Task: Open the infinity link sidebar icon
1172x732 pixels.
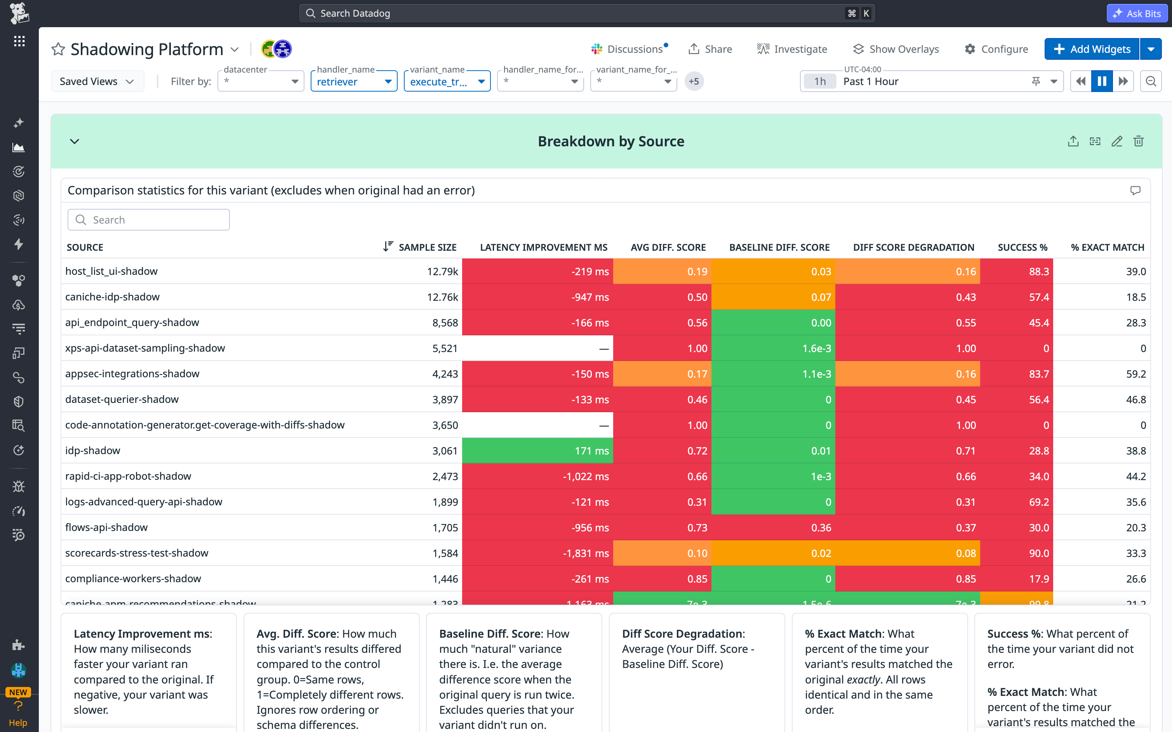Action: [x=19, y=378]
